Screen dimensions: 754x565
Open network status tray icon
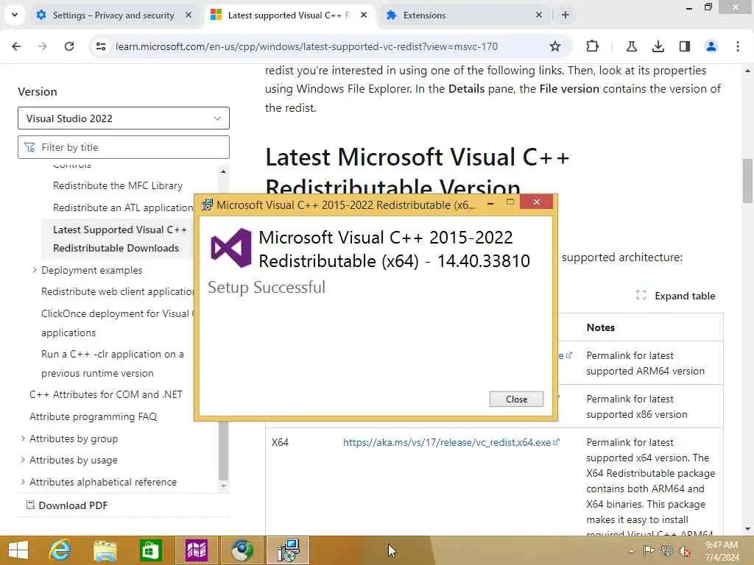pos(666,550)
